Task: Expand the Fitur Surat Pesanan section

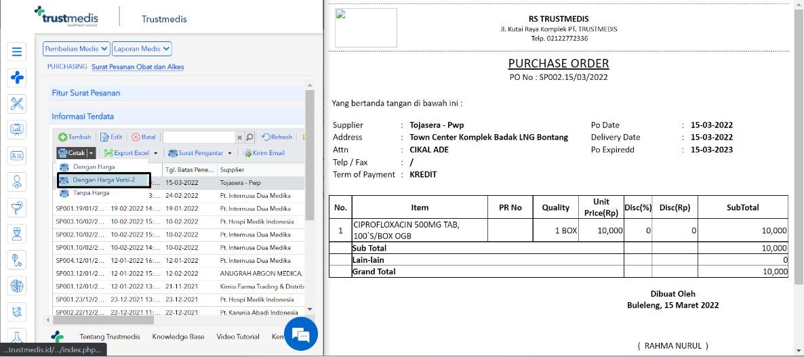Action: coord(177,93)
